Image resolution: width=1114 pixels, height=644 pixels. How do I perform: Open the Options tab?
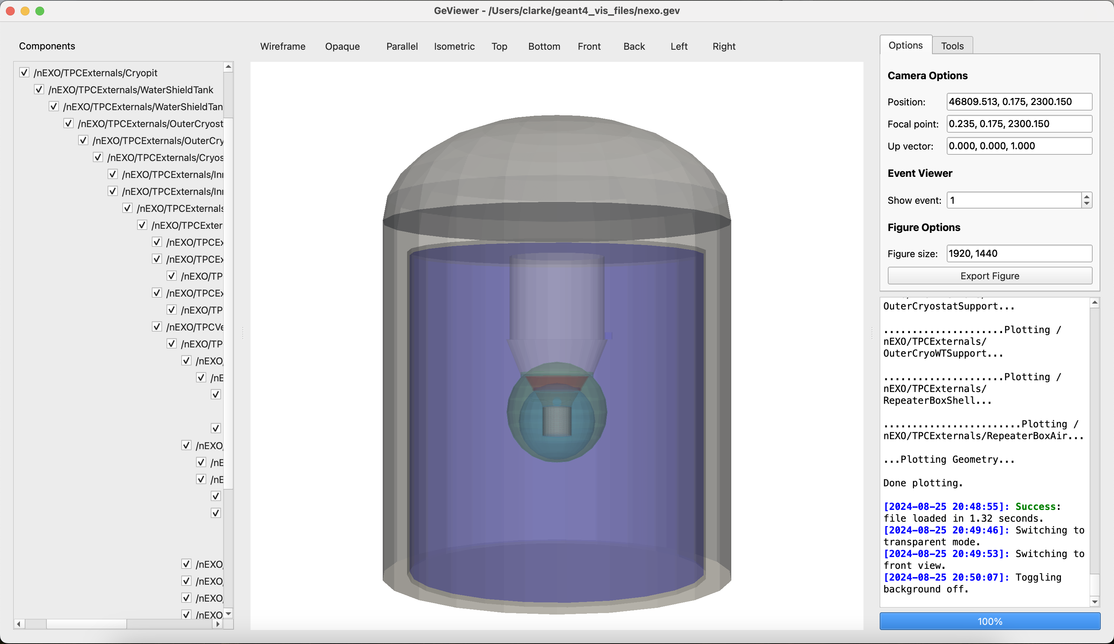905,45
